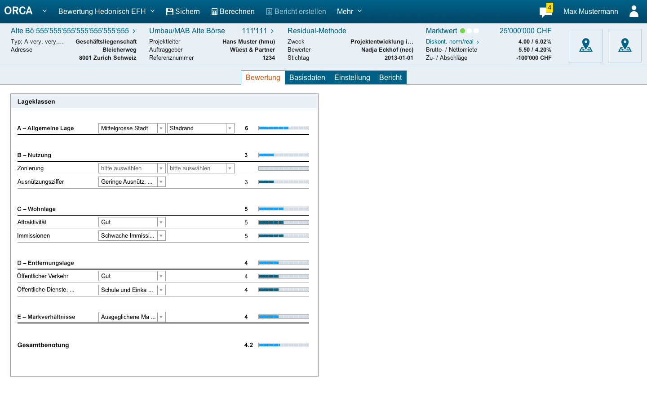
Task: Click the -100'000 CHF Abschläge value
Action: pyautogui.click(x=534, y=58)
